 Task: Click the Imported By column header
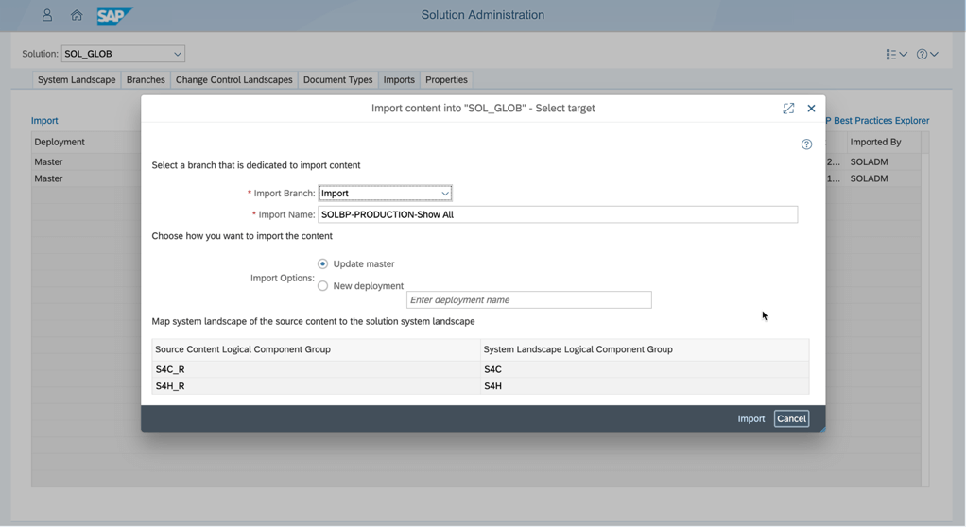pos(875,142)
